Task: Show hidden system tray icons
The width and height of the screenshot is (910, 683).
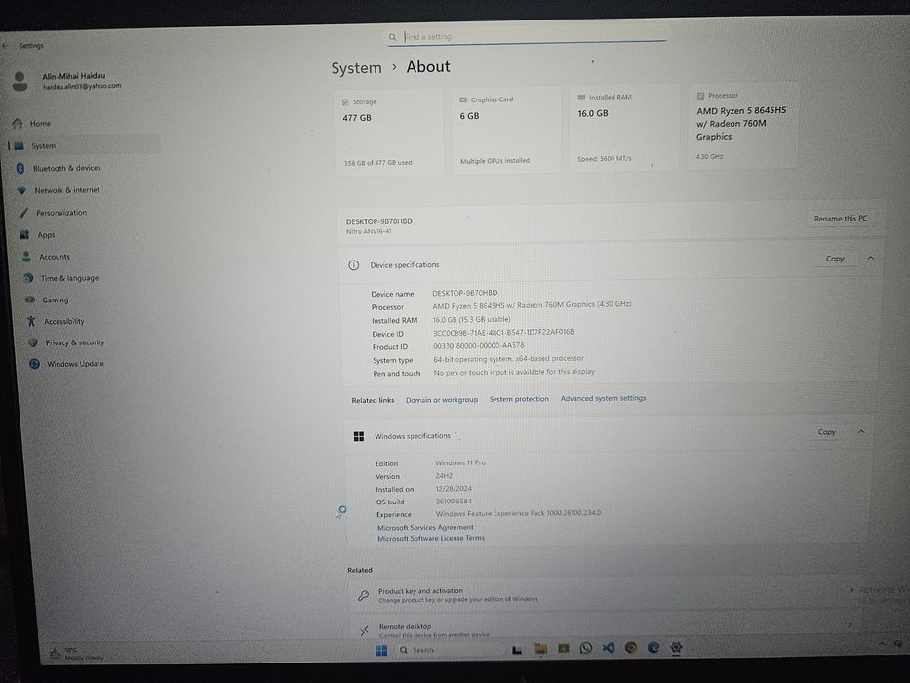Action: (x=882, y=644)
